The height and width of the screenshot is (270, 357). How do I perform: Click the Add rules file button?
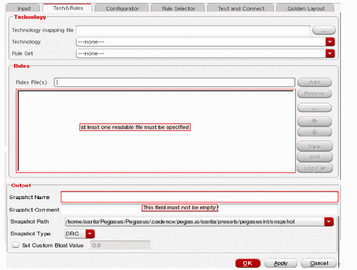click(314, 83)
